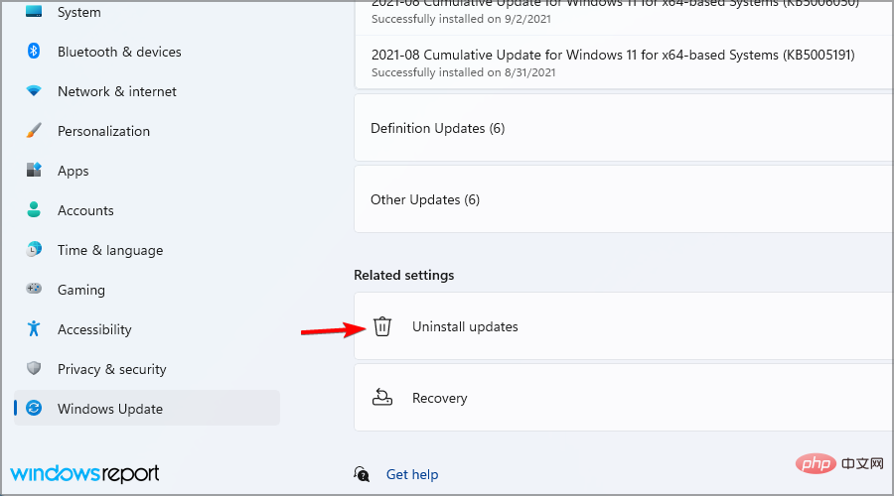
Task: Click the Apps icon in sidebar
Action: [x=34, y=170]
